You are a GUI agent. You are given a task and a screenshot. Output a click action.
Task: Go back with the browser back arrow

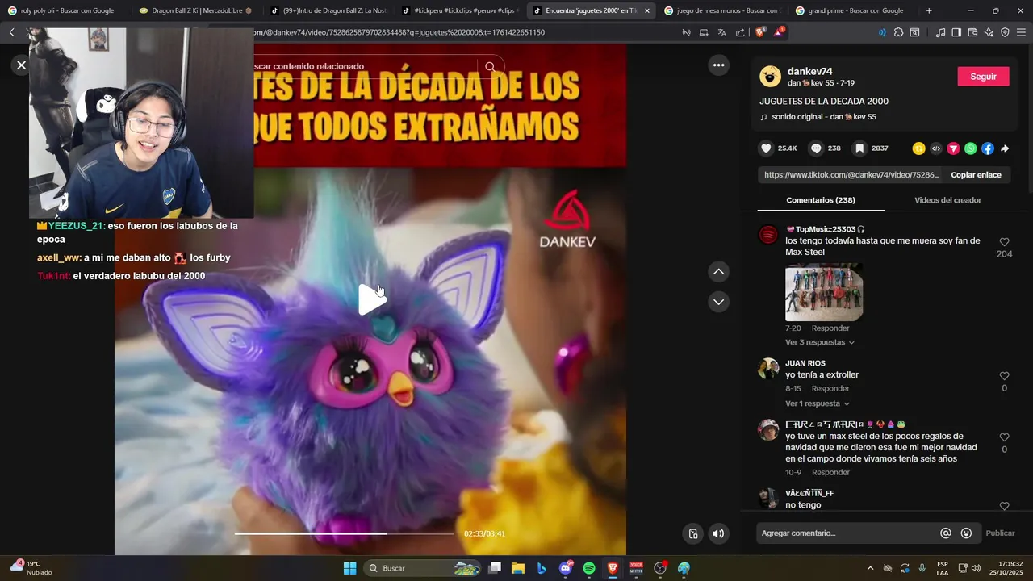tap(11, 32)
